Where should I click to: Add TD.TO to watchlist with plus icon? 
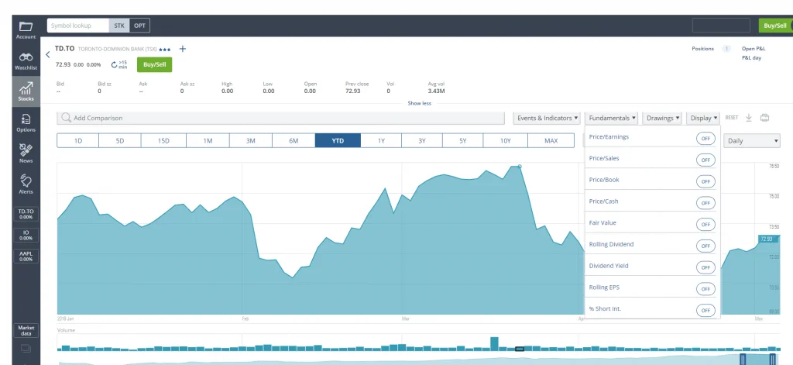183,49
